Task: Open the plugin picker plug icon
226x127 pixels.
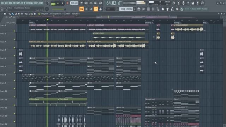Action: 167,9
